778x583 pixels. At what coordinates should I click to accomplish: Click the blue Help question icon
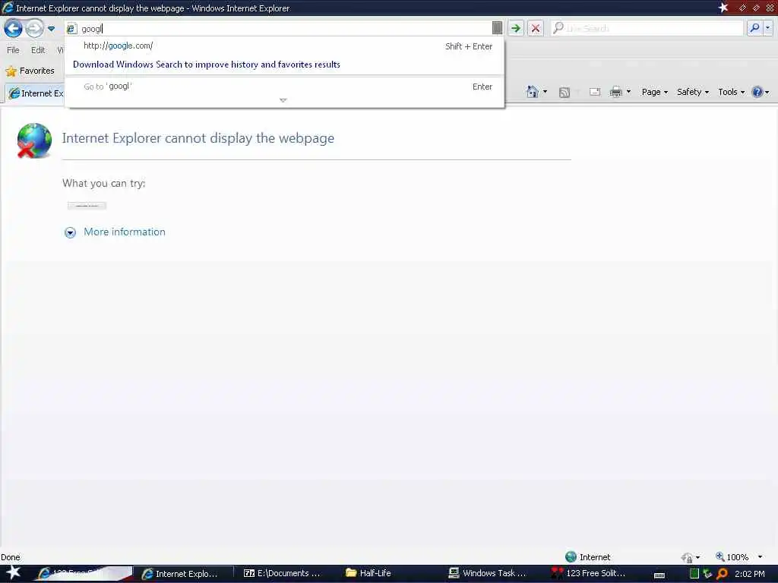pyautogui.click(x=757, y=92)
